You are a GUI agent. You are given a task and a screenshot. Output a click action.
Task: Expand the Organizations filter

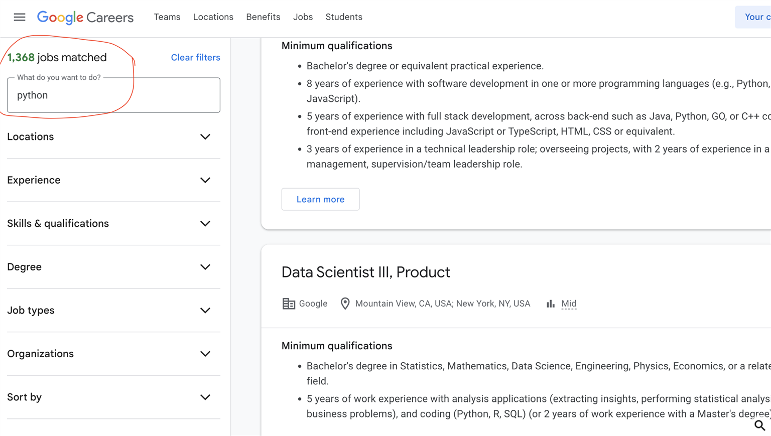[x=113, y=354]
